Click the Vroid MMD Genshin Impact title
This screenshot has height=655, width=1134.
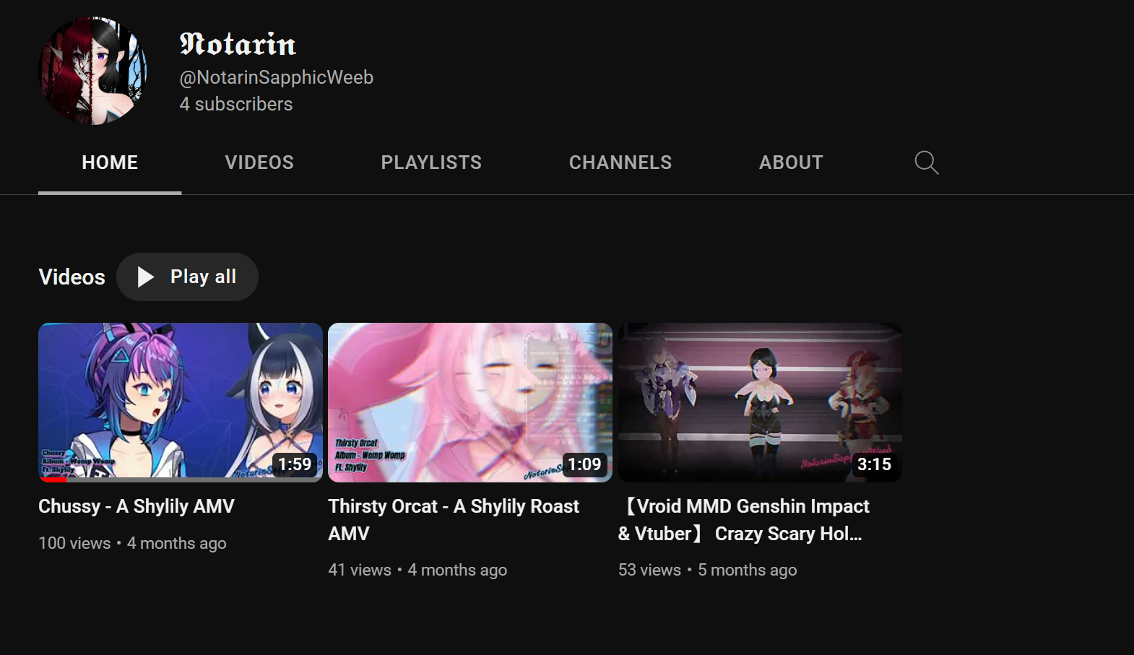[744, 520]
